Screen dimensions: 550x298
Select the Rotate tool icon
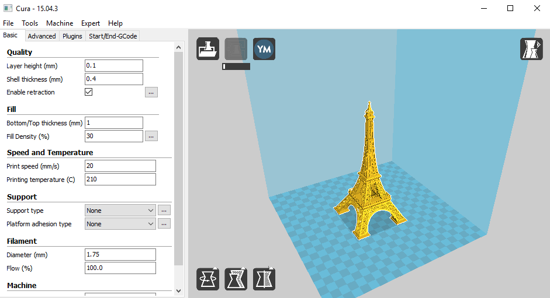(x=207, y=279)
